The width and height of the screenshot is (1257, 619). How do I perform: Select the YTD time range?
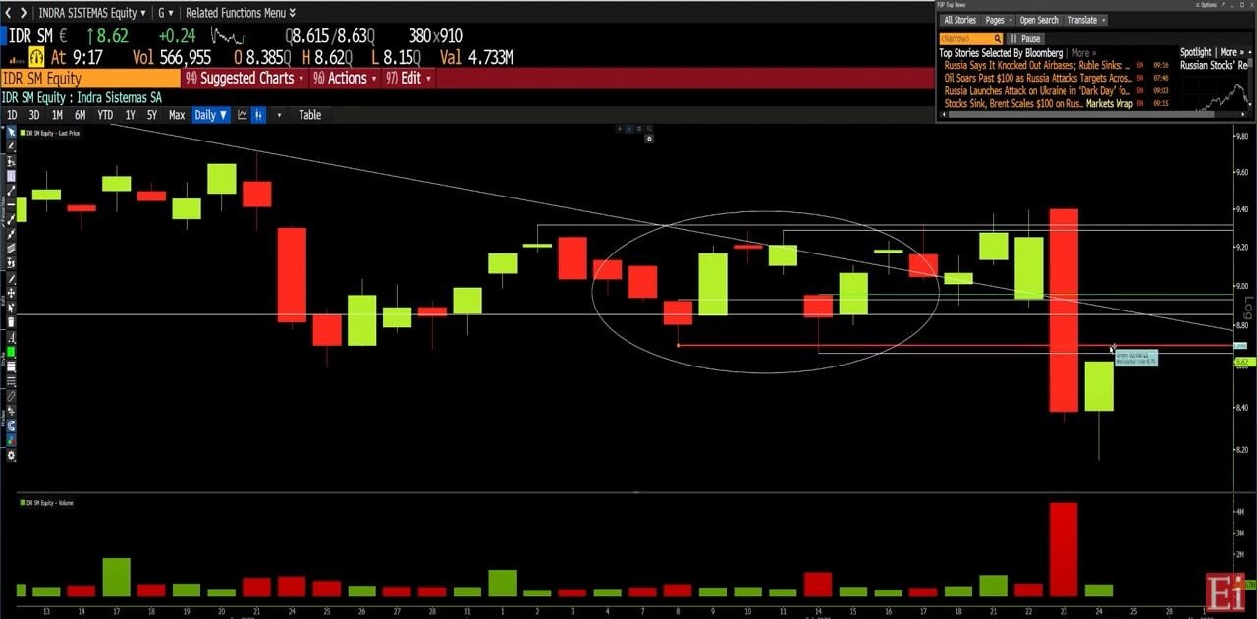point(105,115)
